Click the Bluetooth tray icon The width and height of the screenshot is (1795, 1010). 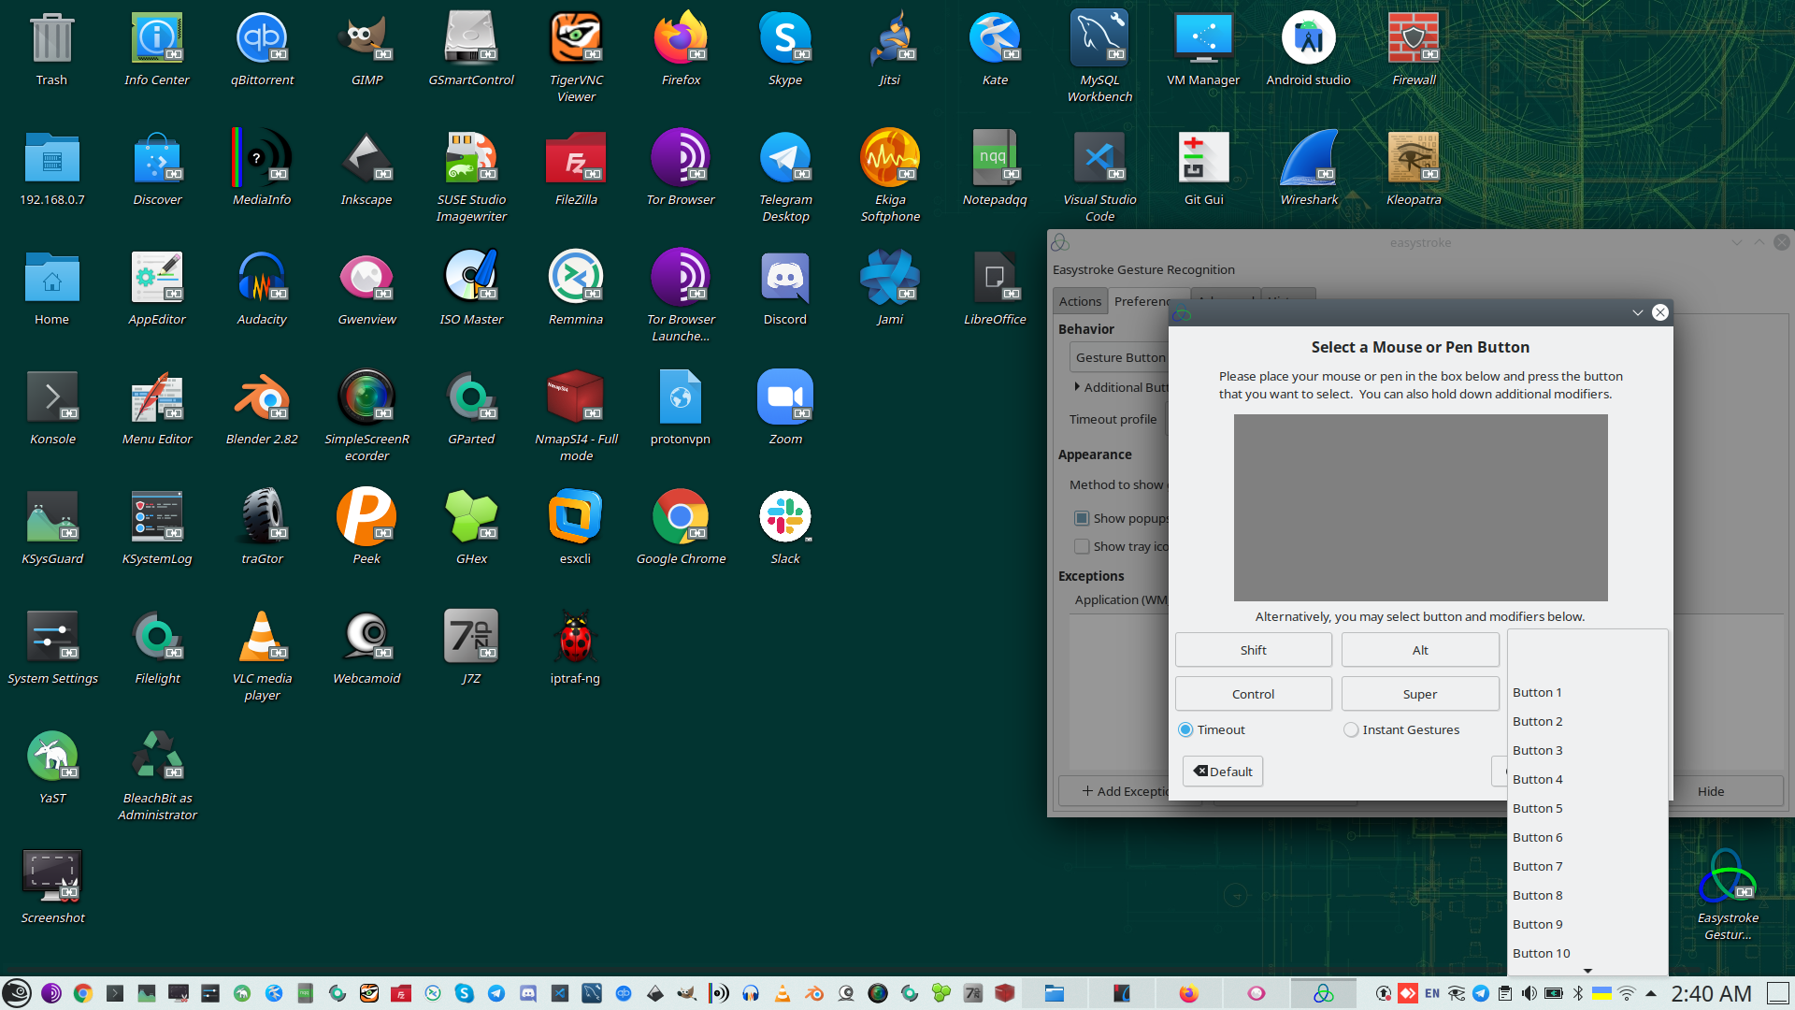tap(1578, 993)
